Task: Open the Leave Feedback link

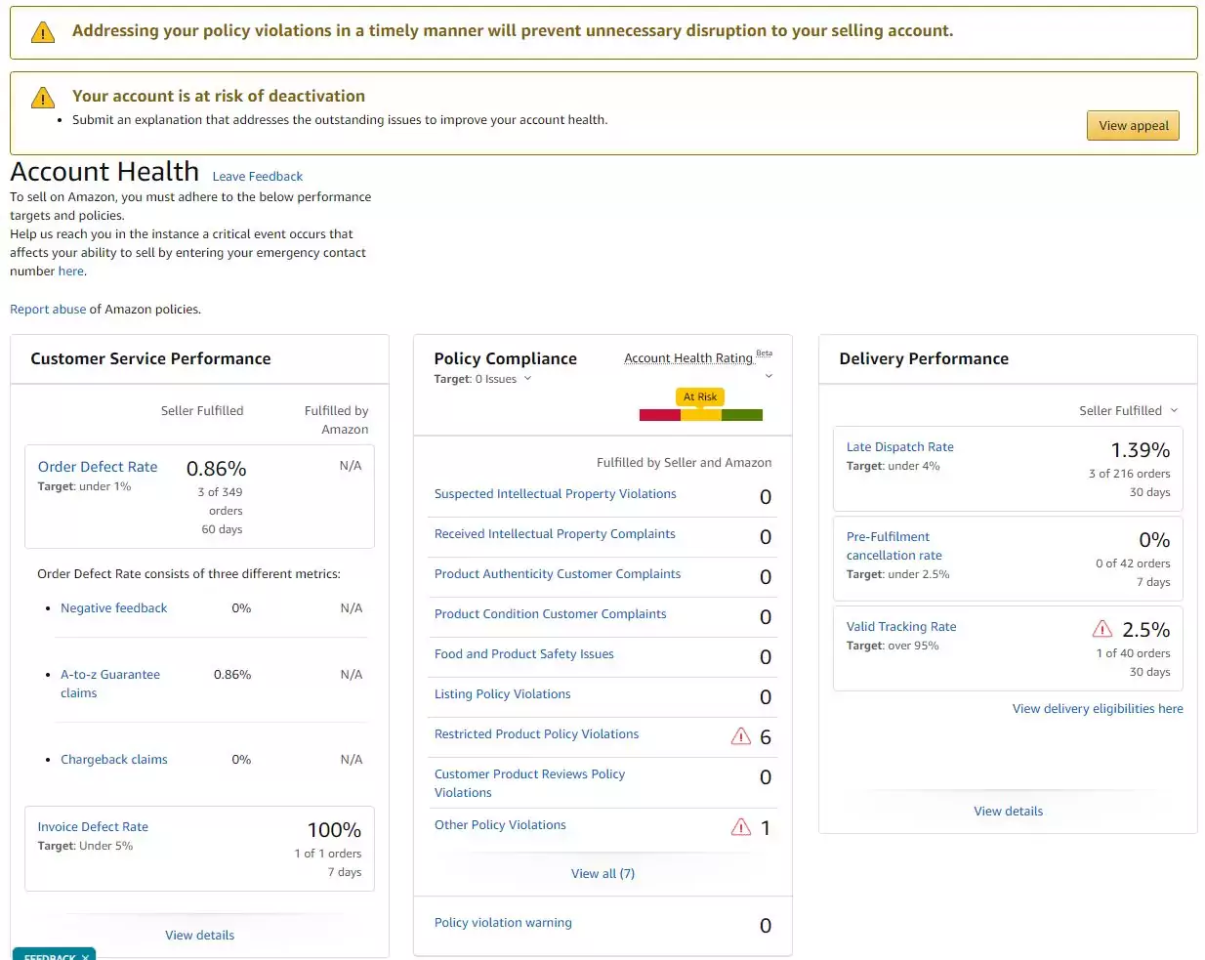Action: pyautogui.click(x=257, y=177)
